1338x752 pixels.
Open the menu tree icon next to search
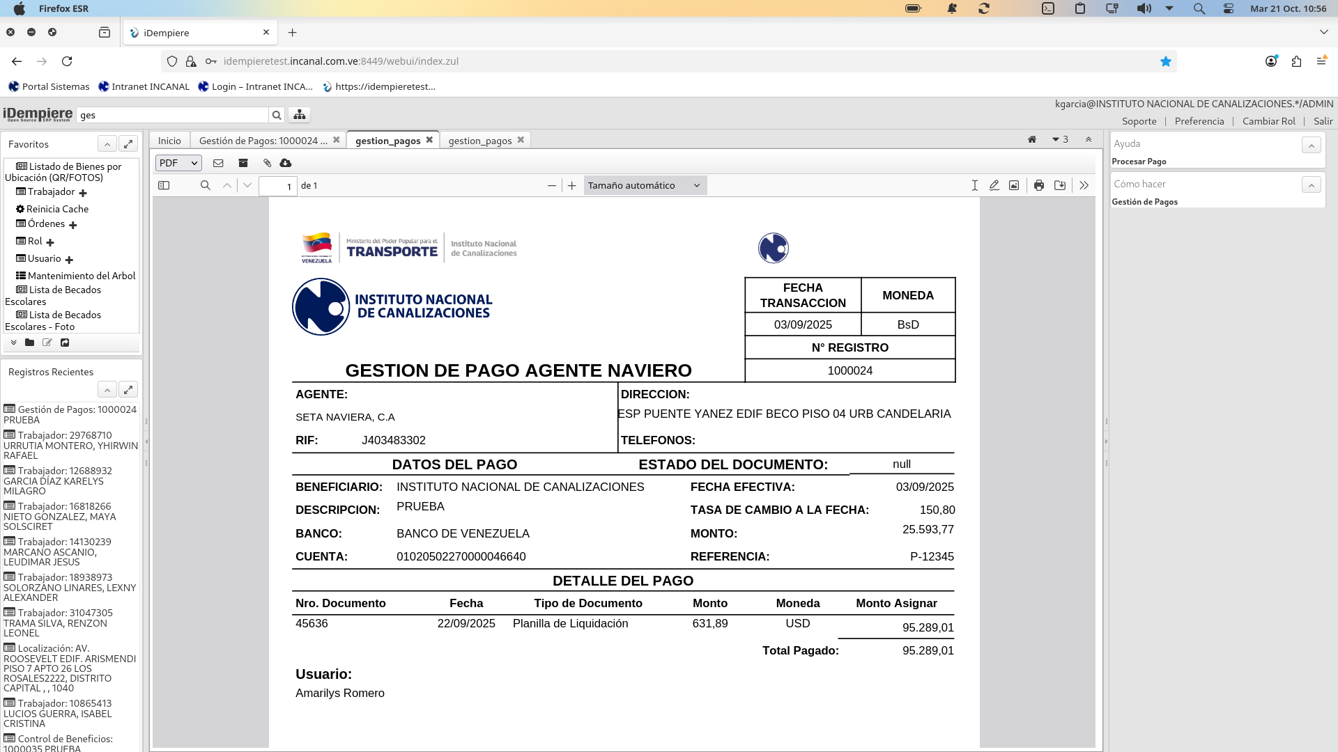pyautogui.click(x=299, y=115)
